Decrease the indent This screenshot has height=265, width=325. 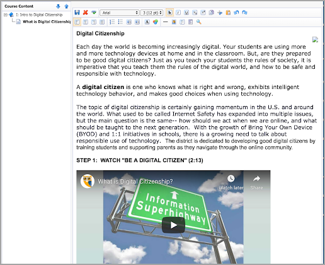(129, 22)
